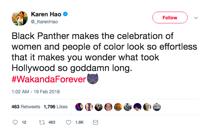Open last liker avatar in the row

coord(156,107)
